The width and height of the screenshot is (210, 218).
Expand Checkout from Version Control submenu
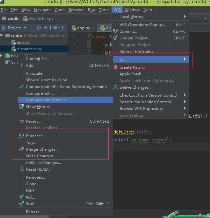click(x=185, y=95)
